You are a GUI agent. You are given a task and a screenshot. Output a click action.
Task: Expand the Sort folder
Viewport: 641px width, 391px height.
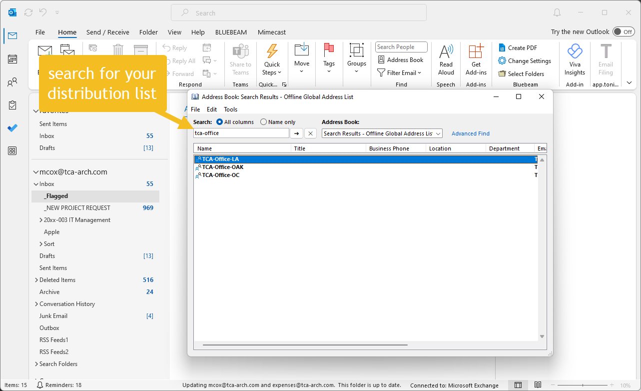coord(41,244)
